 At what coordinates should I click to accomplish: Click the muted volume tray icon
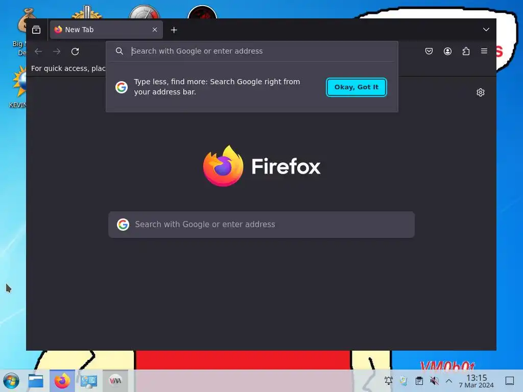click(x=434, y=381)
